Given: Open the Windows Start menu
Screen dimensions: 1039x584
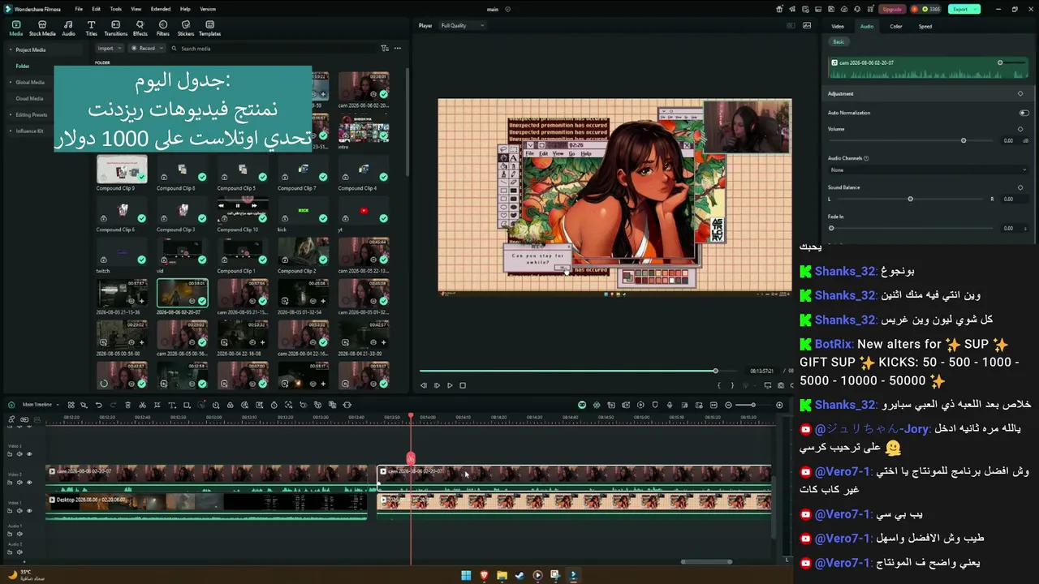Looking at the screenshot, I should click(466, 575).
